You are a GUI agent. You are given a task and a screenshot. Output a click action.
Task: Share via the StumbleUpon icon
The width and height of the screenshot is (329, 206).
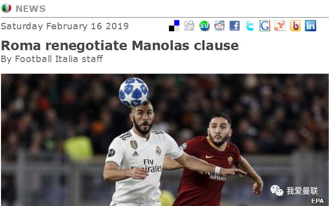point(204,26)
